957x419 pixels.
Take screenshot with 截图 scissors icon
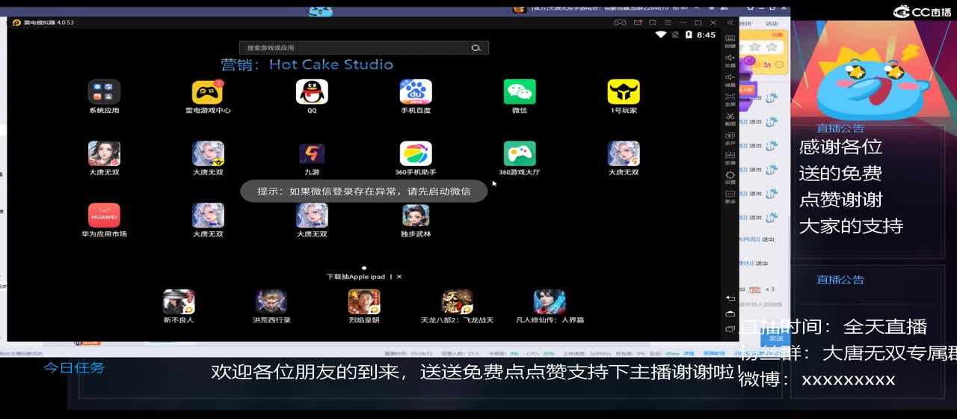pos(730,118)
